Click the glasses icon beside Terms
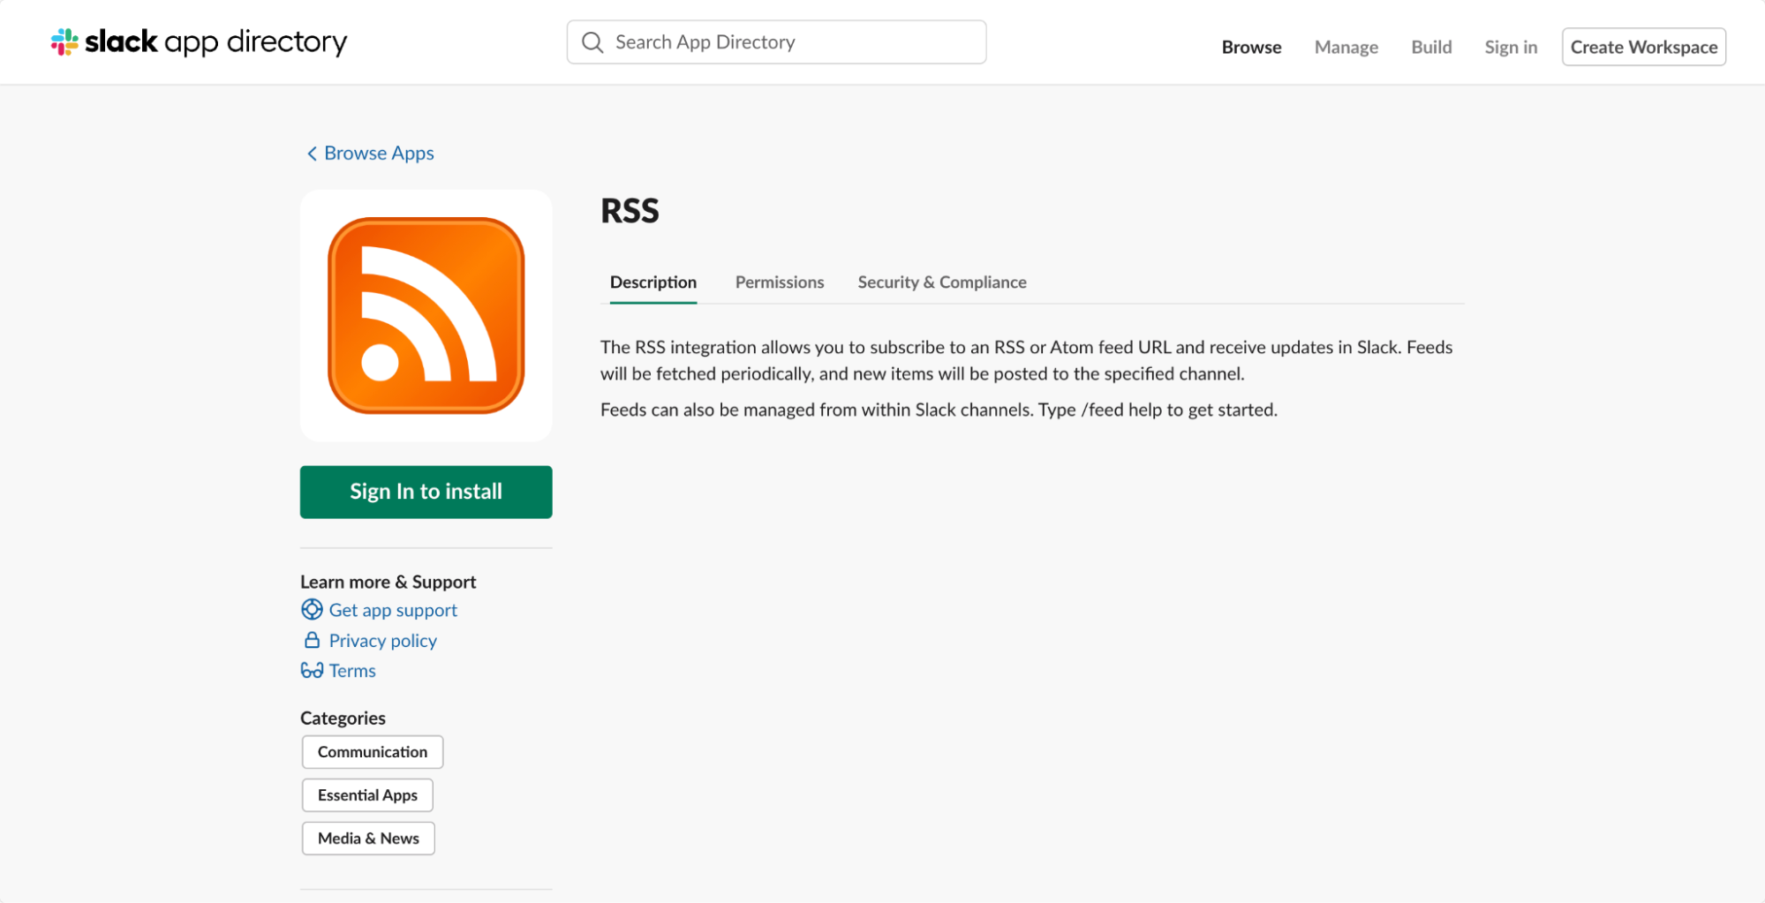Viewport: 1765px width, 903px height. [x=312, y=671]
